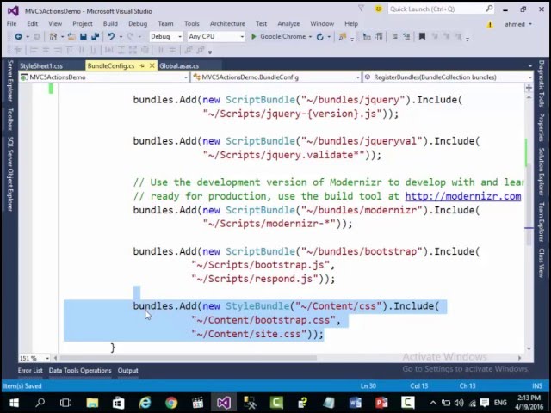
Task: Click the Refresh browser icon
Action: 319,37
